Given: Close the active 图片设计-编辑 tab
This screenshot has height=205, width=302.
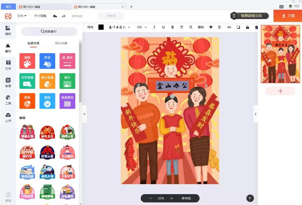Looking at the screenshot, I should [x=123, y=7].
